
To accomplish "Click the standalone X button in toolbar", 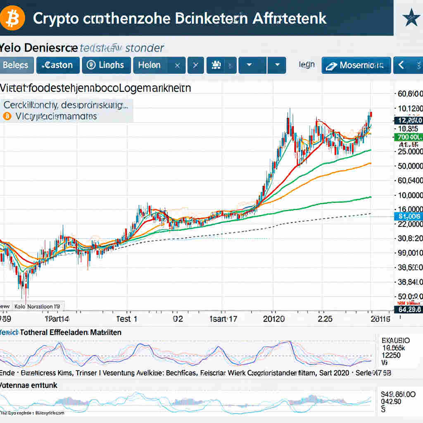I will coord(196,65).
